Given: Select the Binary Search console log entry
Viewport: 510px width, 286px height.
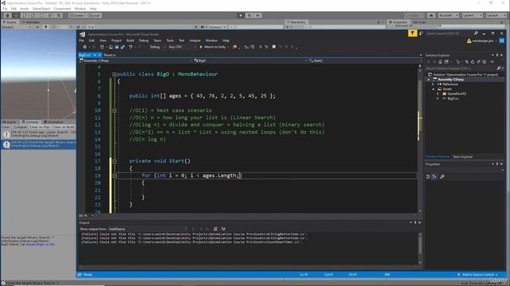Looking at the screenshot, I should (x=38, y=144).
